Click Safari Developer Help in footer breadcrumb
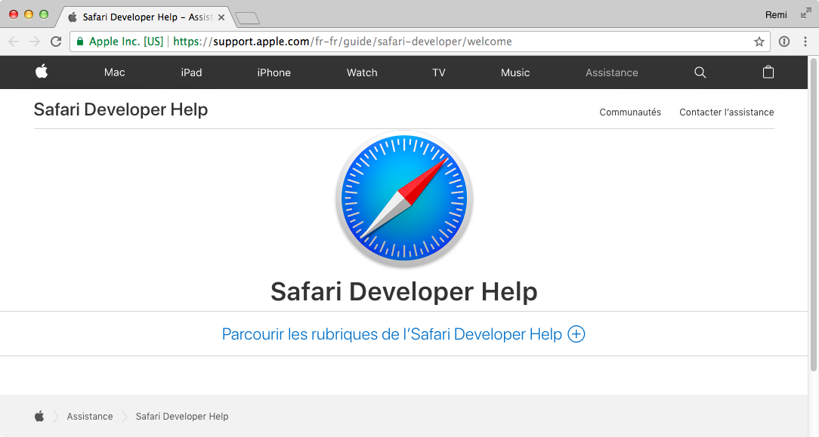Image resolution: width=819 pixels, height=437 pixels. [182, 416]
